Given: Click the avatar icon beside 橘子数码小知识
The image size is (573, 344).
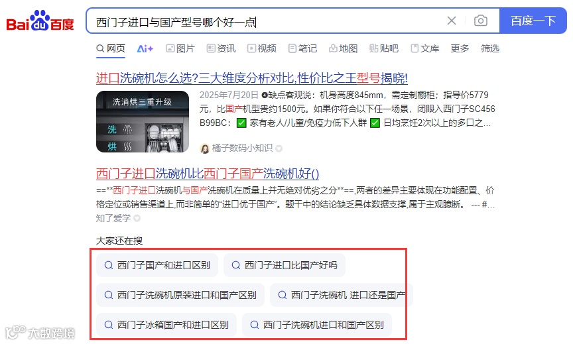Looking at the screenshot, I should pyautogui.click(x=205, y=148).
